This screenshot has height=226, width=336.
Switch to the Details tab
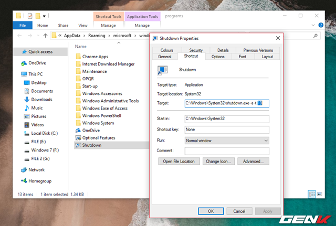223,50
